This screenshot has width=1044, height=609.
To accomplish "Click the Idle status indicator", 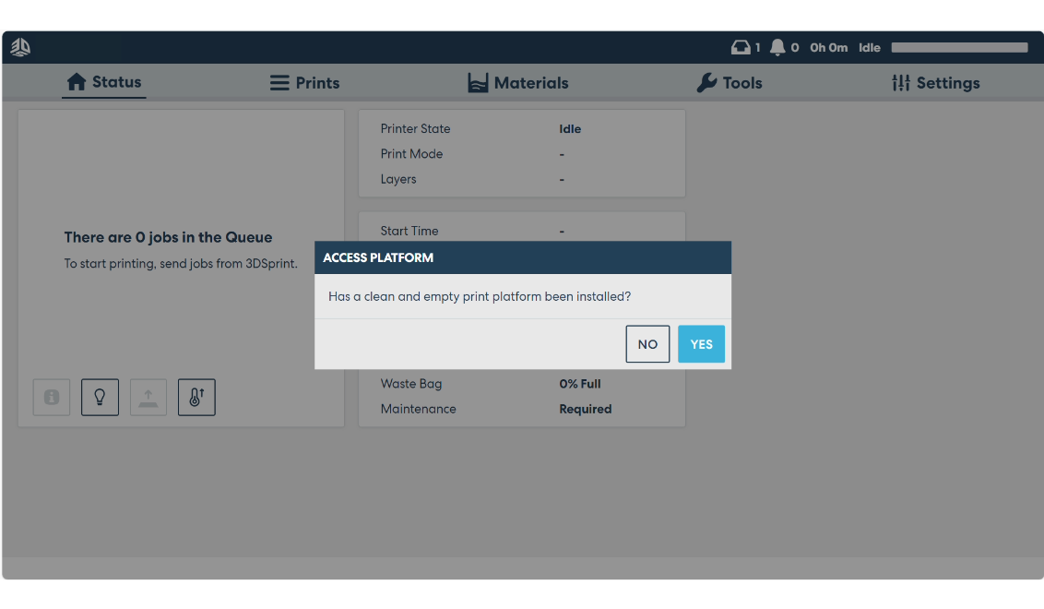I will (x=869, y=47).
